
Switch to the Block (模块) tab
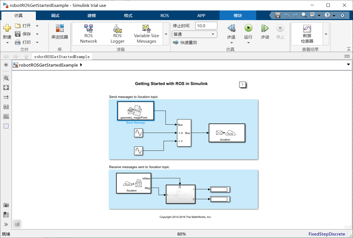click(238, 16)
